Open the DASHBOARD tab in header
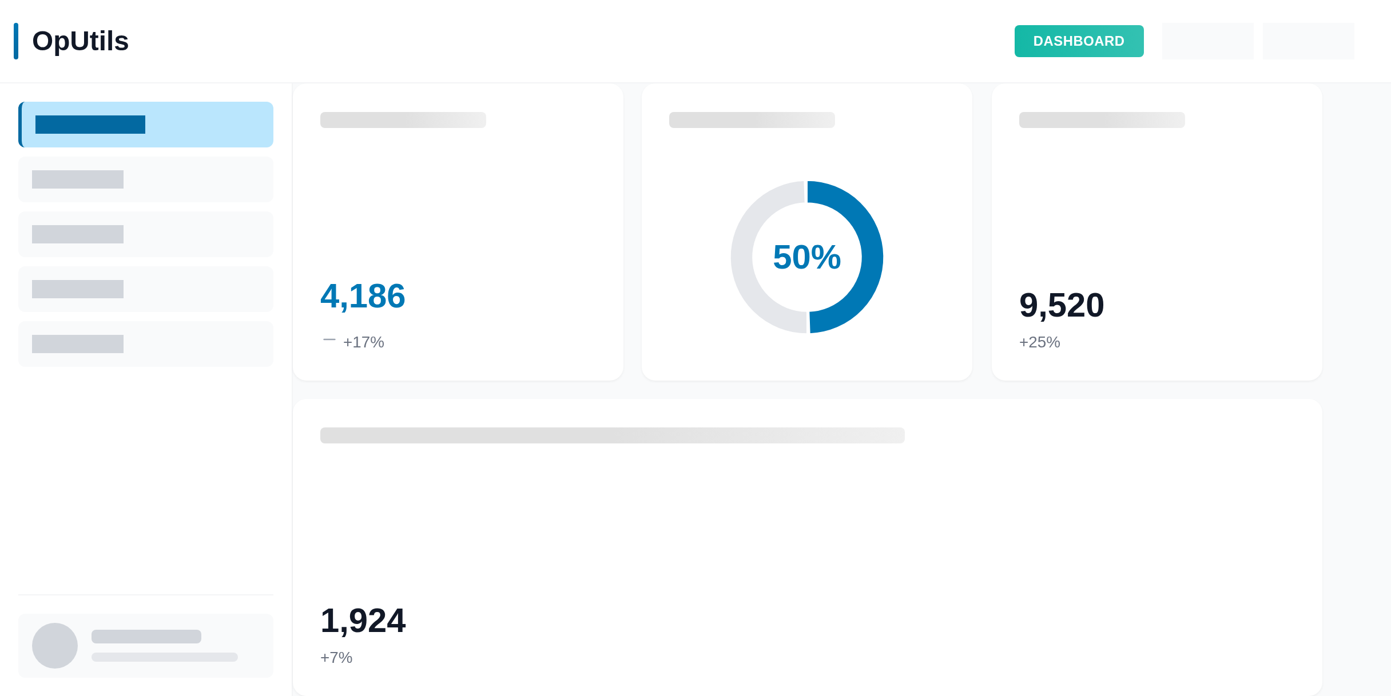This screenshot has width=1391, height=696. (1079, 41)
